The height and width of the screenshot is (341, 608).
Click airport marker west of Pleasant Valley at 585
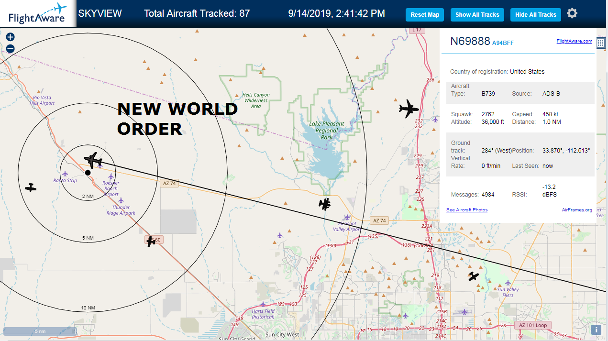[280, 235]
